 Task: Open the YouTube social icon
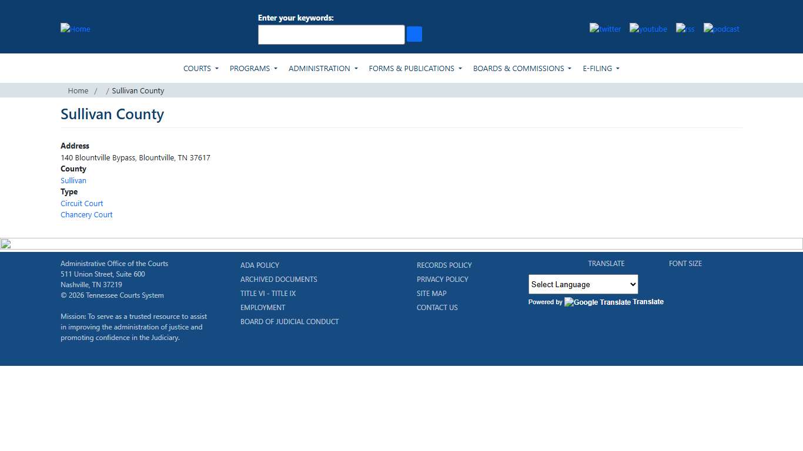[x=648, y=29]
